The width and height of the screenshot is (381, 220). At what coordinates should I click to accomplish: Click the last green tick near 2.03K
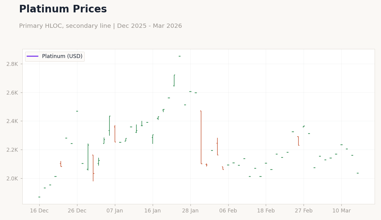pyautogui.click(x=358, y=173)
